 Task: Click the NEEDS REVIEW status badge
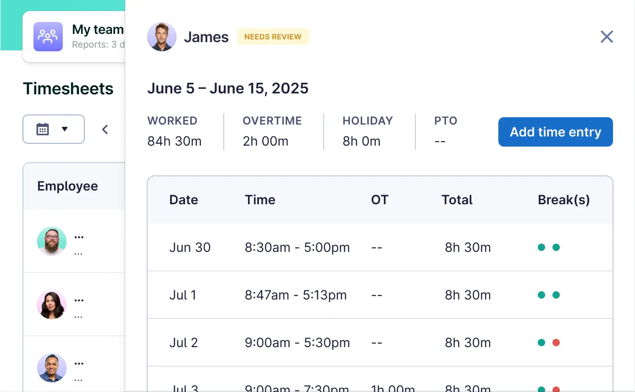(x=273, y=37)
